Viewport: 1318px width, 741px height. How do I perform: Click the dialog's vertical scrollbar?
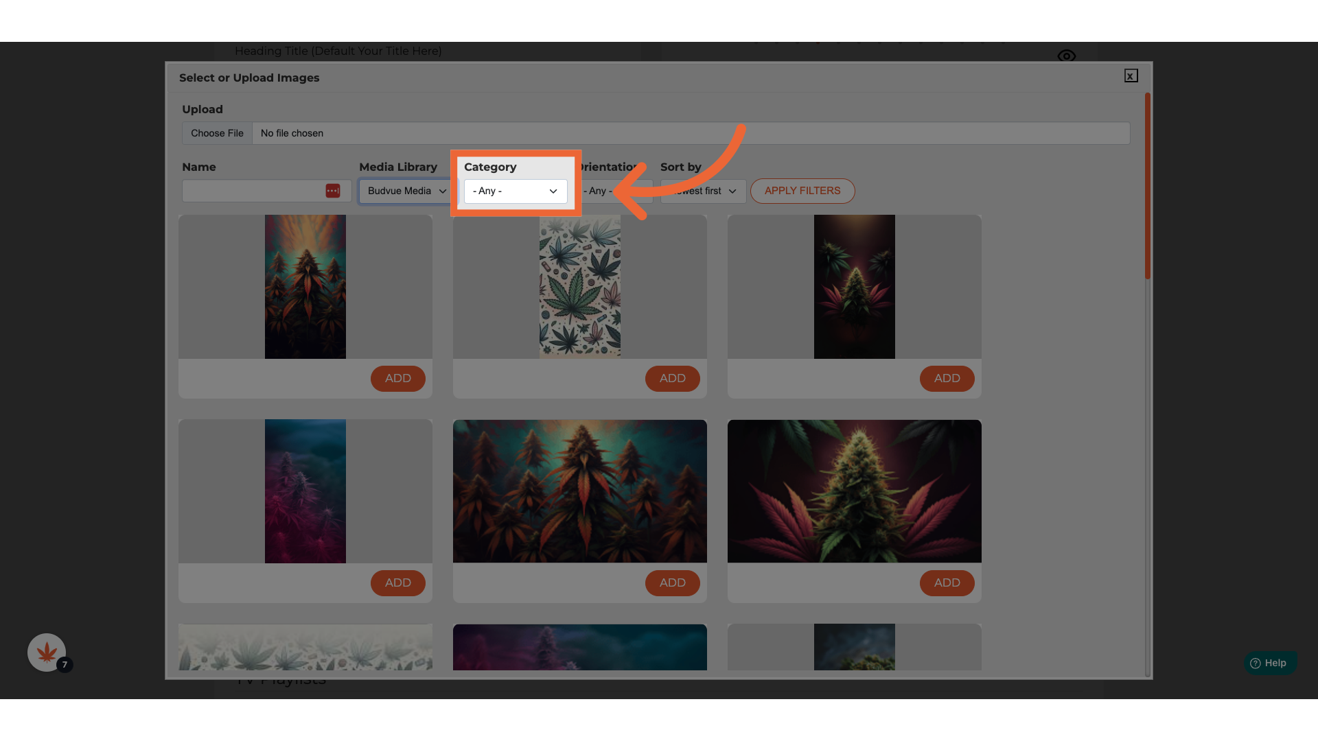(1147, 187)
